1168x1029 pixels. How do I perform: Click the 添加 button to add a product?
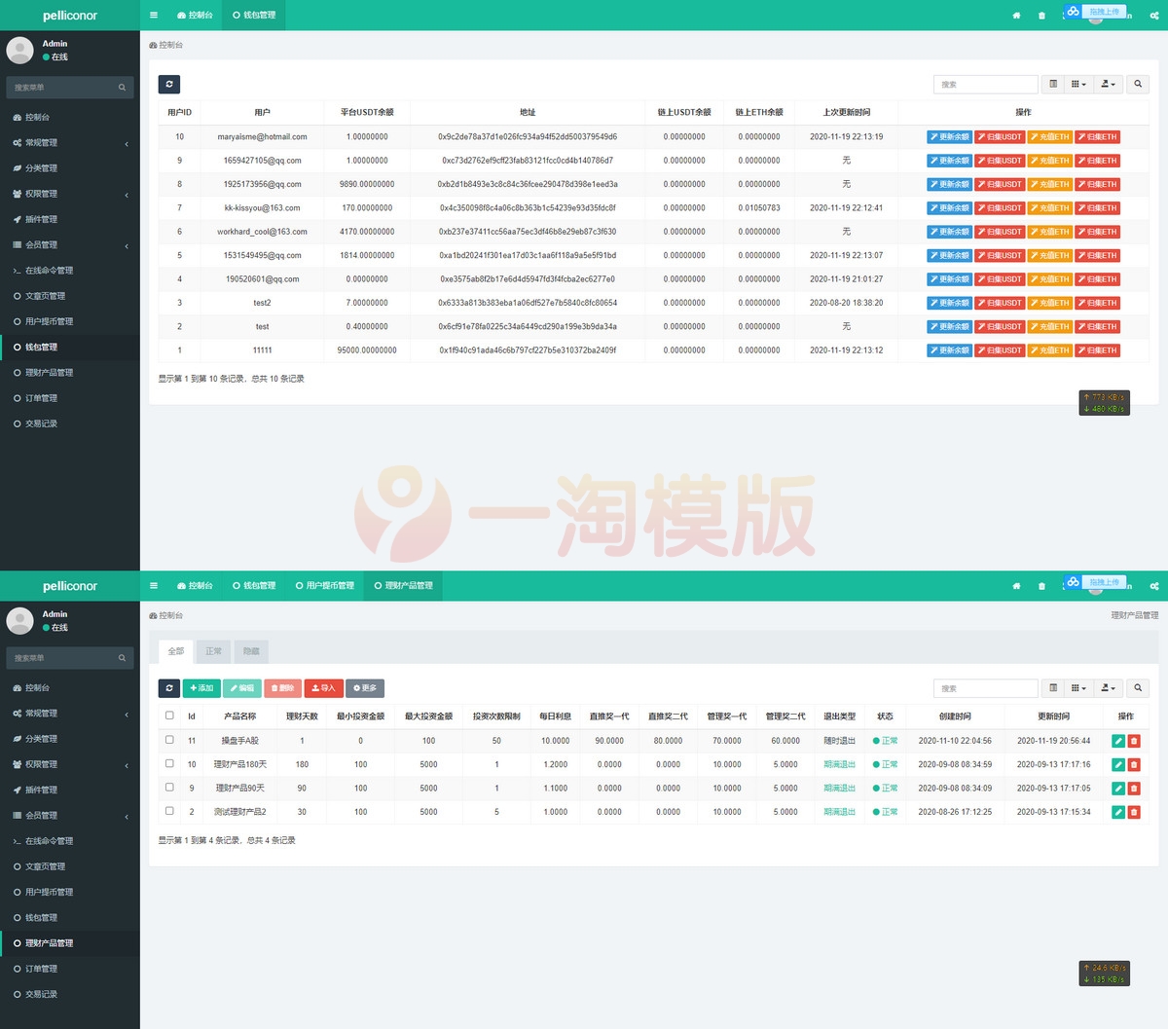[201, 688]
